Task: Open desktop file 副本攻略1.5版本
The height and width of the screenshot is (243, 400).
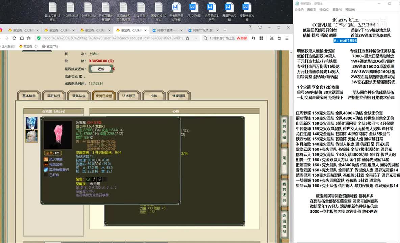Action: [53, 12]
